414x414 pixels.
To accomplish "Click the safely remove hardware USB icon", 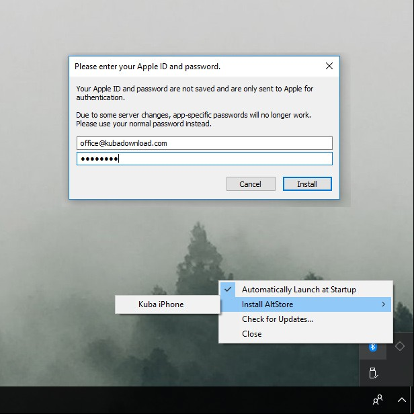I will (373, 373).
